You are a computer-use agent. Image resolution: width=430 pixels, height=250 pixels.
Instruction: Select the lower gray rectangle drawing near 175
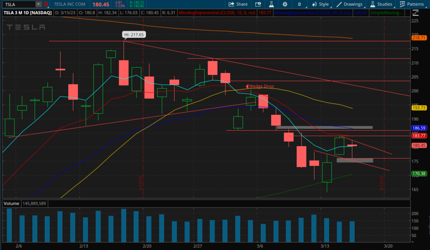(x=355, y=160)
